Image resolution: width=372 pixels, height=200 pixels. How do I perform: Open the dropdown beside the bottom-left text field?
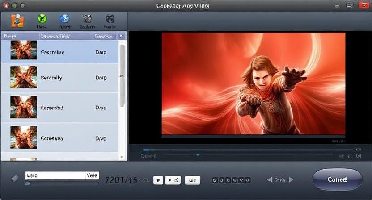tap(92, 175)
